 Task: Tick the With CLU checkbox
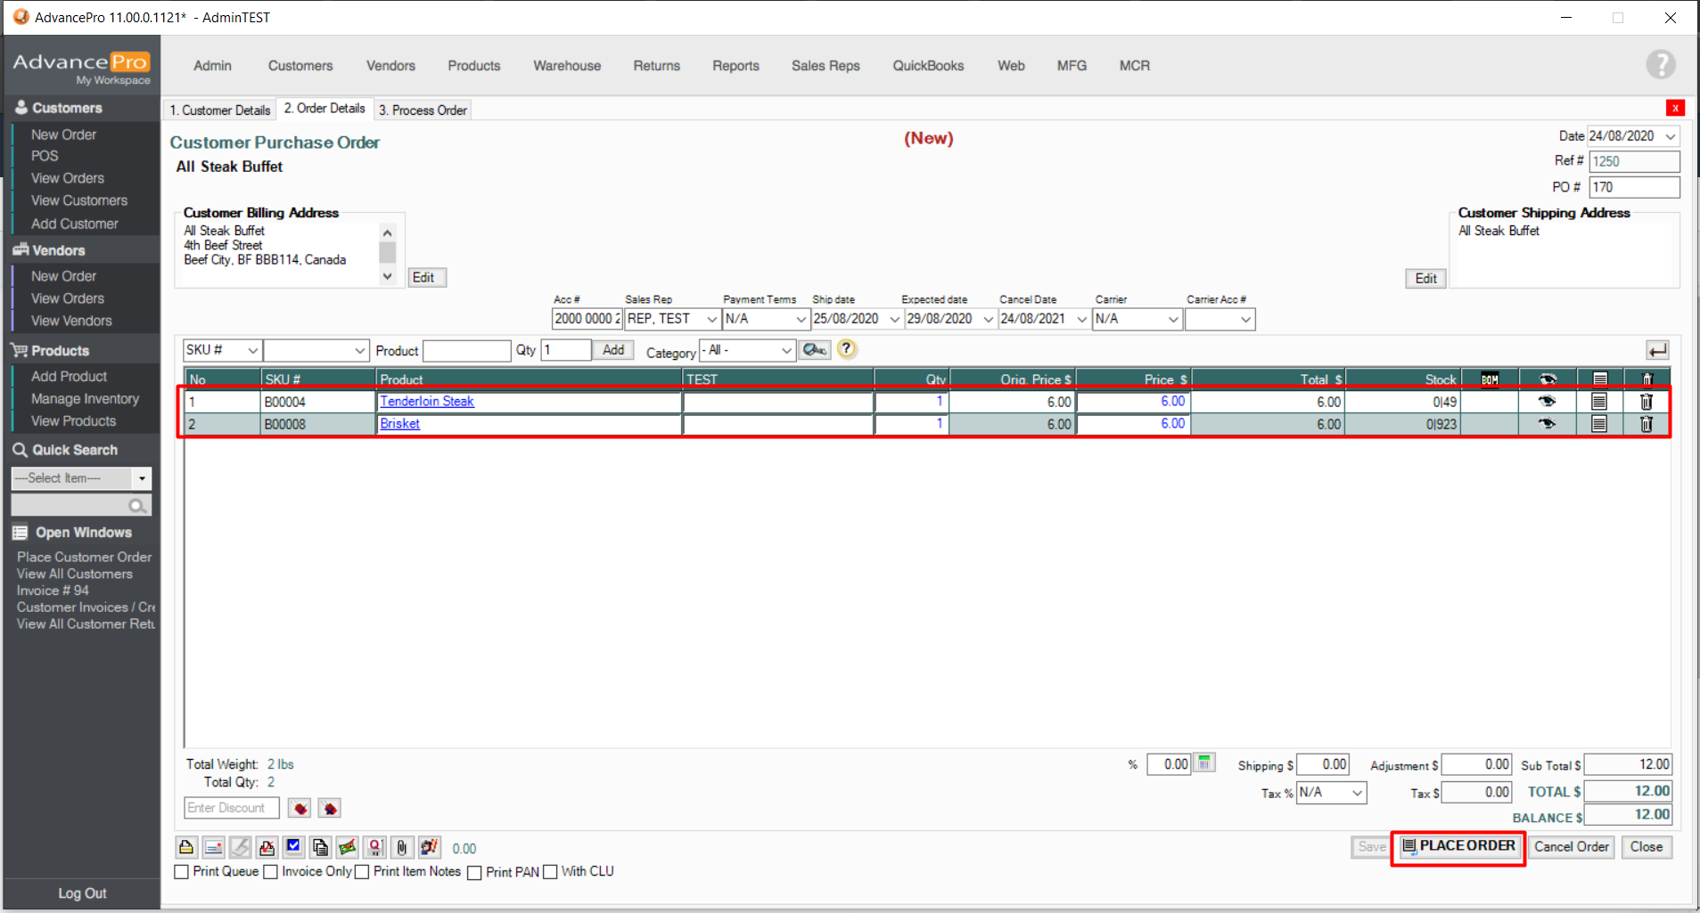pos(551,872)
